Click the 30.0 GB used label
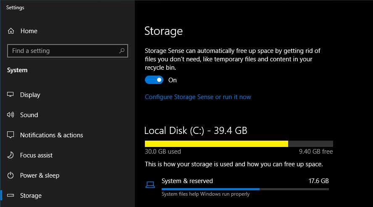The width and height of the screenshot is (373, 207). 163,152
